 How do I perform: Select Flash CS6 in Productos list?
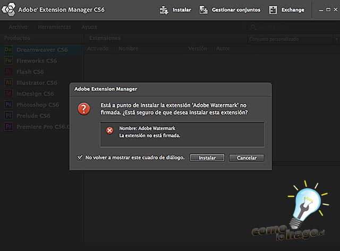click(x=42, y=72)
